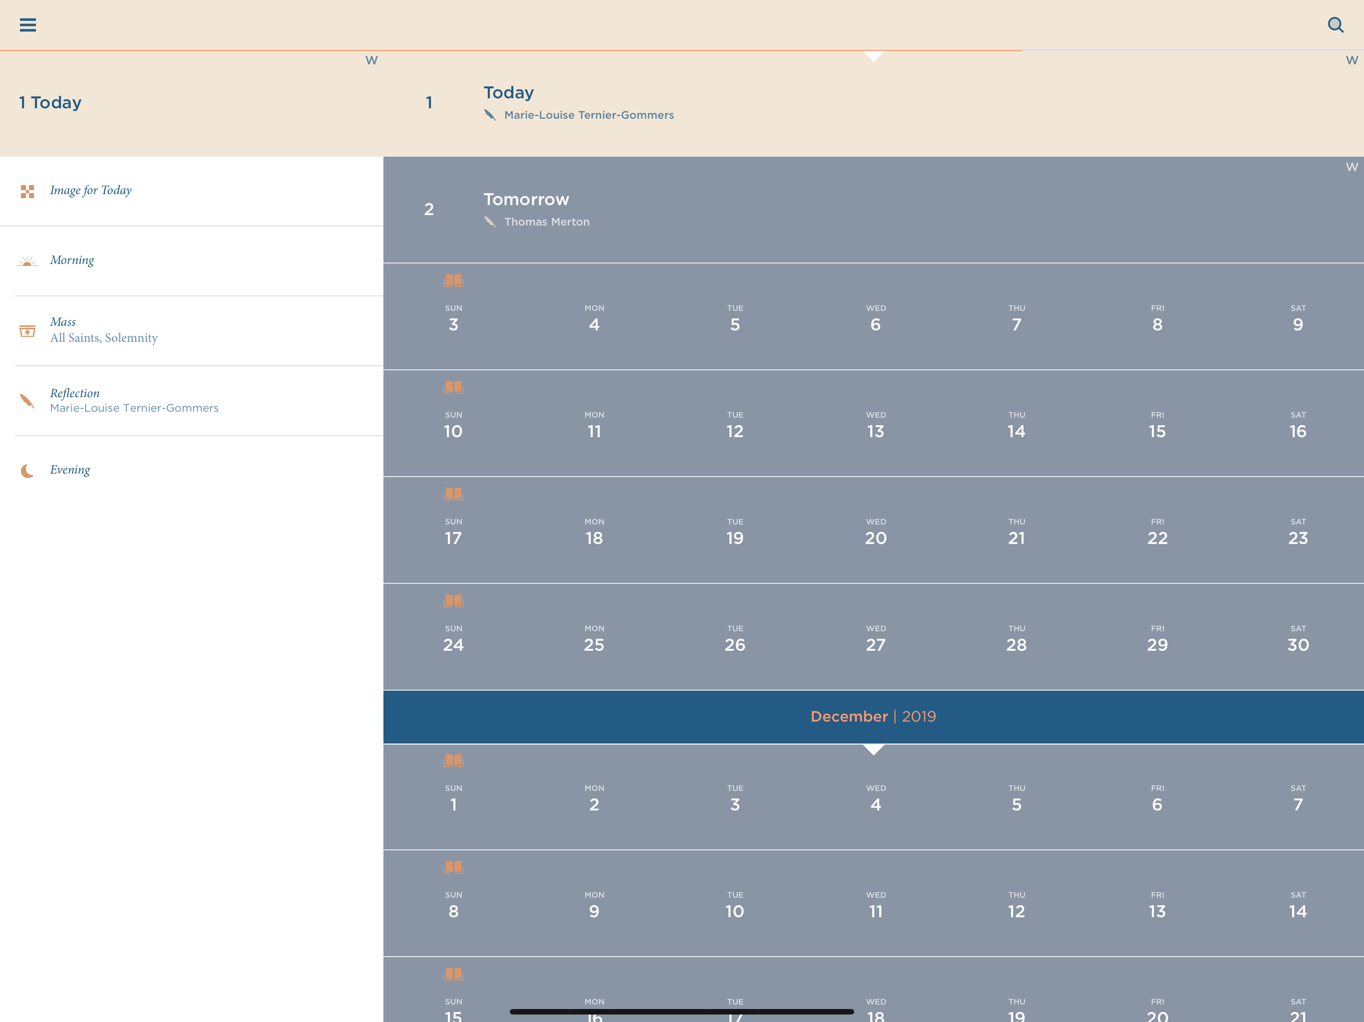This screenshot has height=1022, width=1364.
Task: Open Morning prayer
Action: coord(192,261)
